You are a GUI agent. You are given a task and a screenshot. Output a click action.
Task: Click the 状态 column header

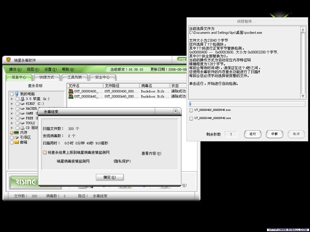178,85
